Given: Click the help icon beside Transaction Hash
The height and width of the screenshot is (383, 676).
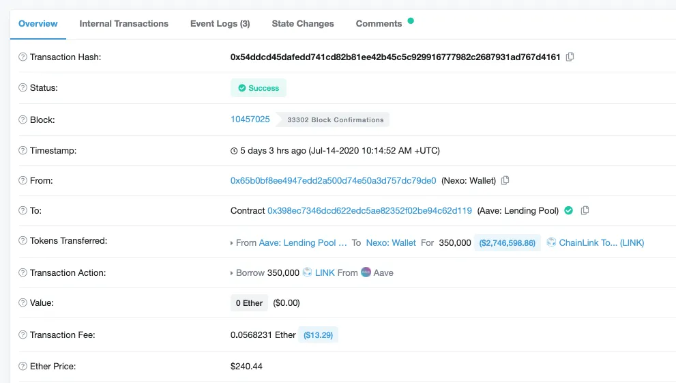Looking at the screenshot, I should (23, 57).
